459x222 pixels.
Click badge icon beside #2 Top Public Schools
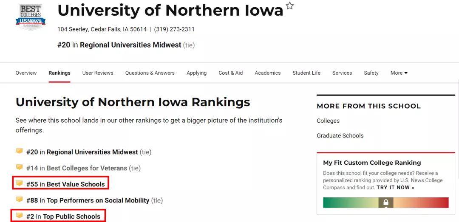pyautogui.click(x=19, y=216)
